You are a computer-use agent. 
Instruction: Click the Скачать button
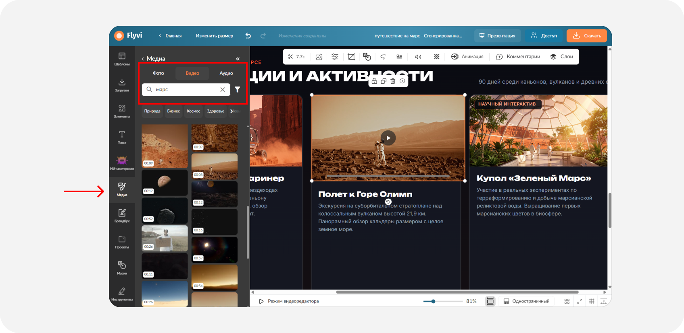click(587, 36)
